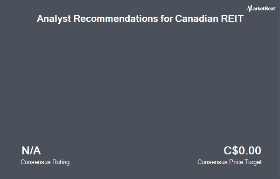The image size is (280, 179).
Task: Select the N/A consensus rating value
Action: click(x=31, y=151)
